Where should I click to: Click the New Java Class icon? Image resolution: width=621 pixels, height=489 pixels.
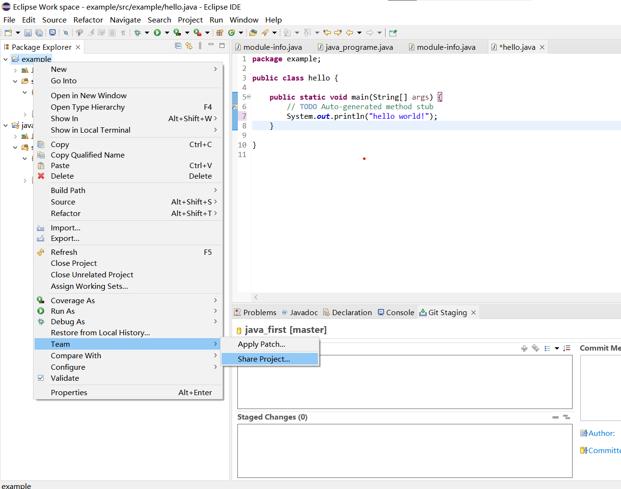point(232,33)
